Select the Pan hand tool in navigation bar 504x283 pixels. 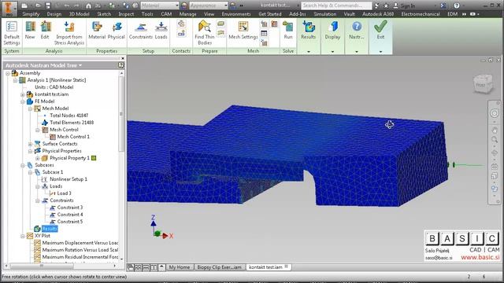coord(495,130)
